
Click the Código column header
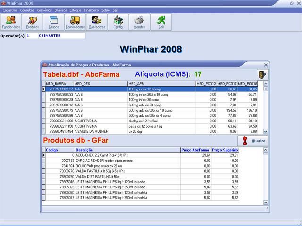point(60,150)
